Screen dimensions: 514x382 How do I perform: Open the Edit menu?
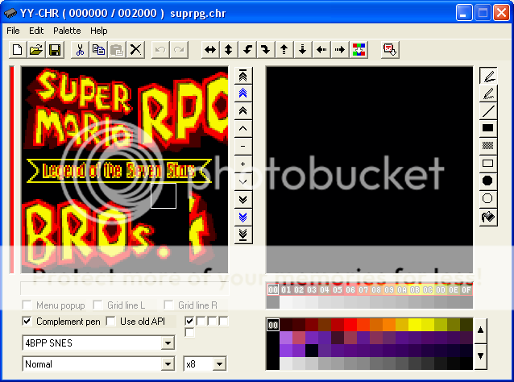[x=36, y=31]
